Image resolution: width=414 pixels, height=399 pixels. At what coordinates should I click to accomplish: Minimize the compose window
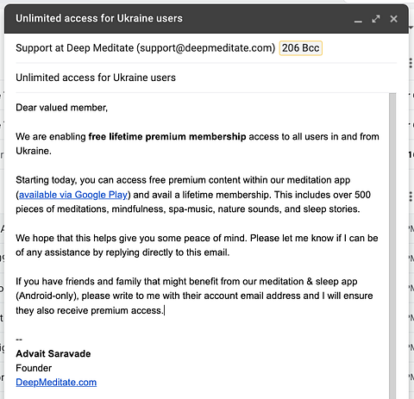[358, 20]
